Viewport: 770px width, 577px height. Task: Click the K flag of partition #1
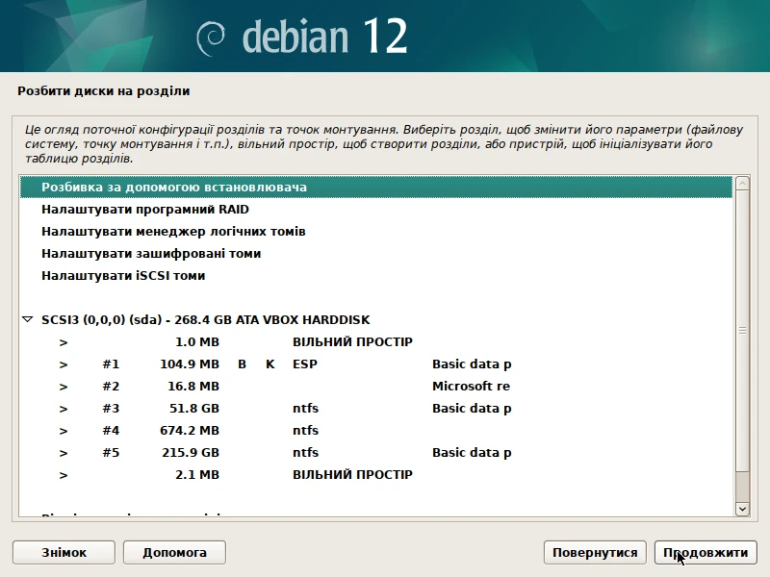click(270, 364)
